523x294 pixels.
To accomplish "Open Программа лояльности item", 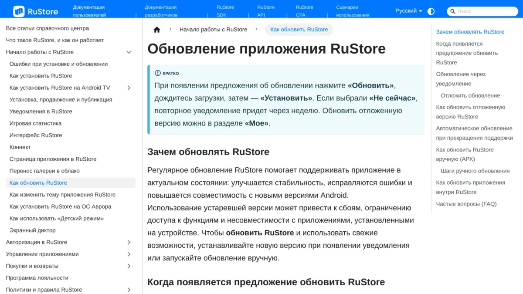I will pos(37,278).
